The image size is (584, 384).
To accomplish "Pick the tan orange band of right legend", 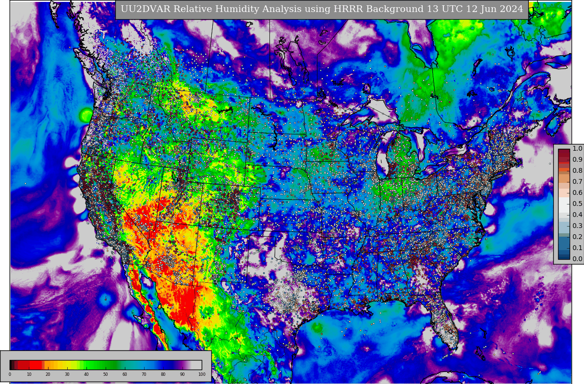I will pos(564,179).
